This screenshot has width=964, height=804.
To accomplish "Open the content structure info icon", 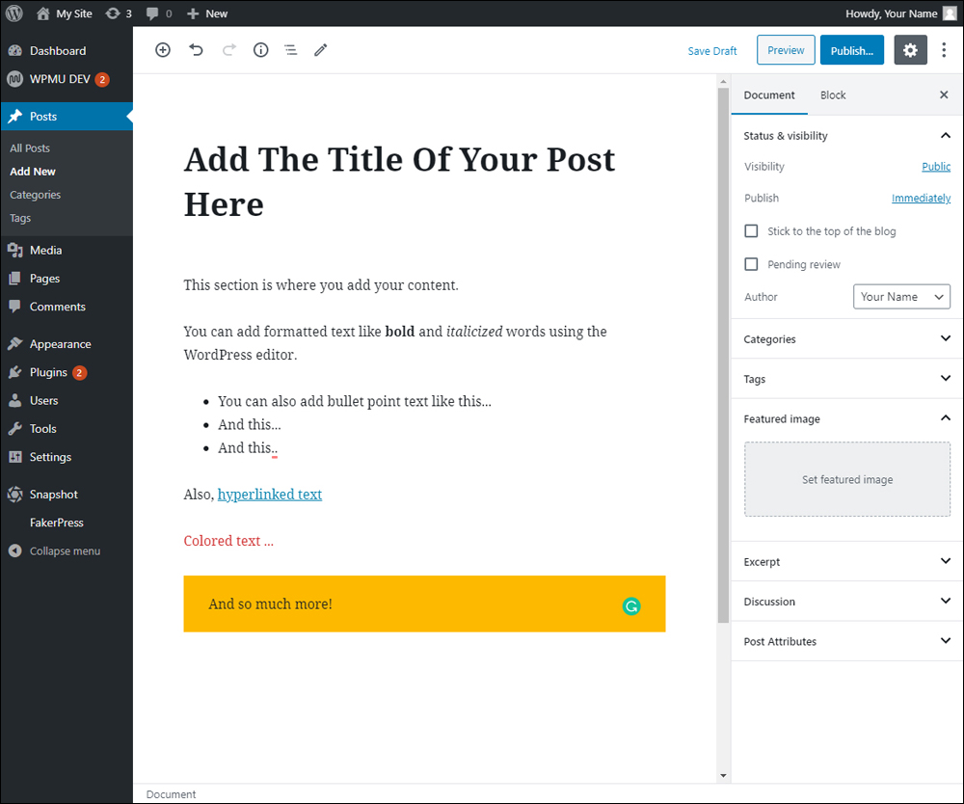I will 260,50.
